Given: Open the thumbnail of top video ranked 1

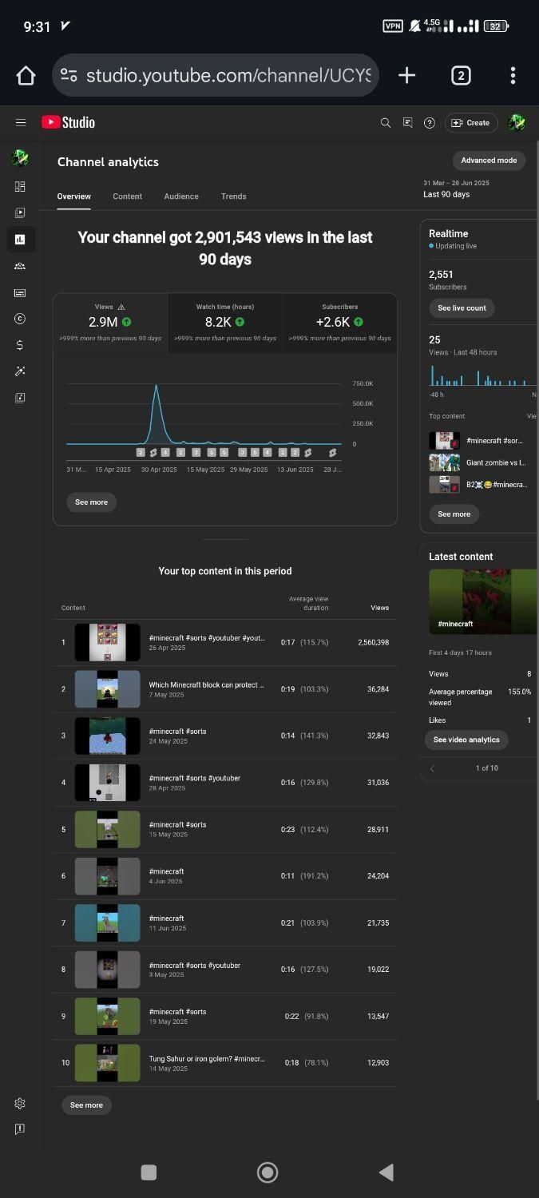Looking at the screenshot, I should point(107,642).
